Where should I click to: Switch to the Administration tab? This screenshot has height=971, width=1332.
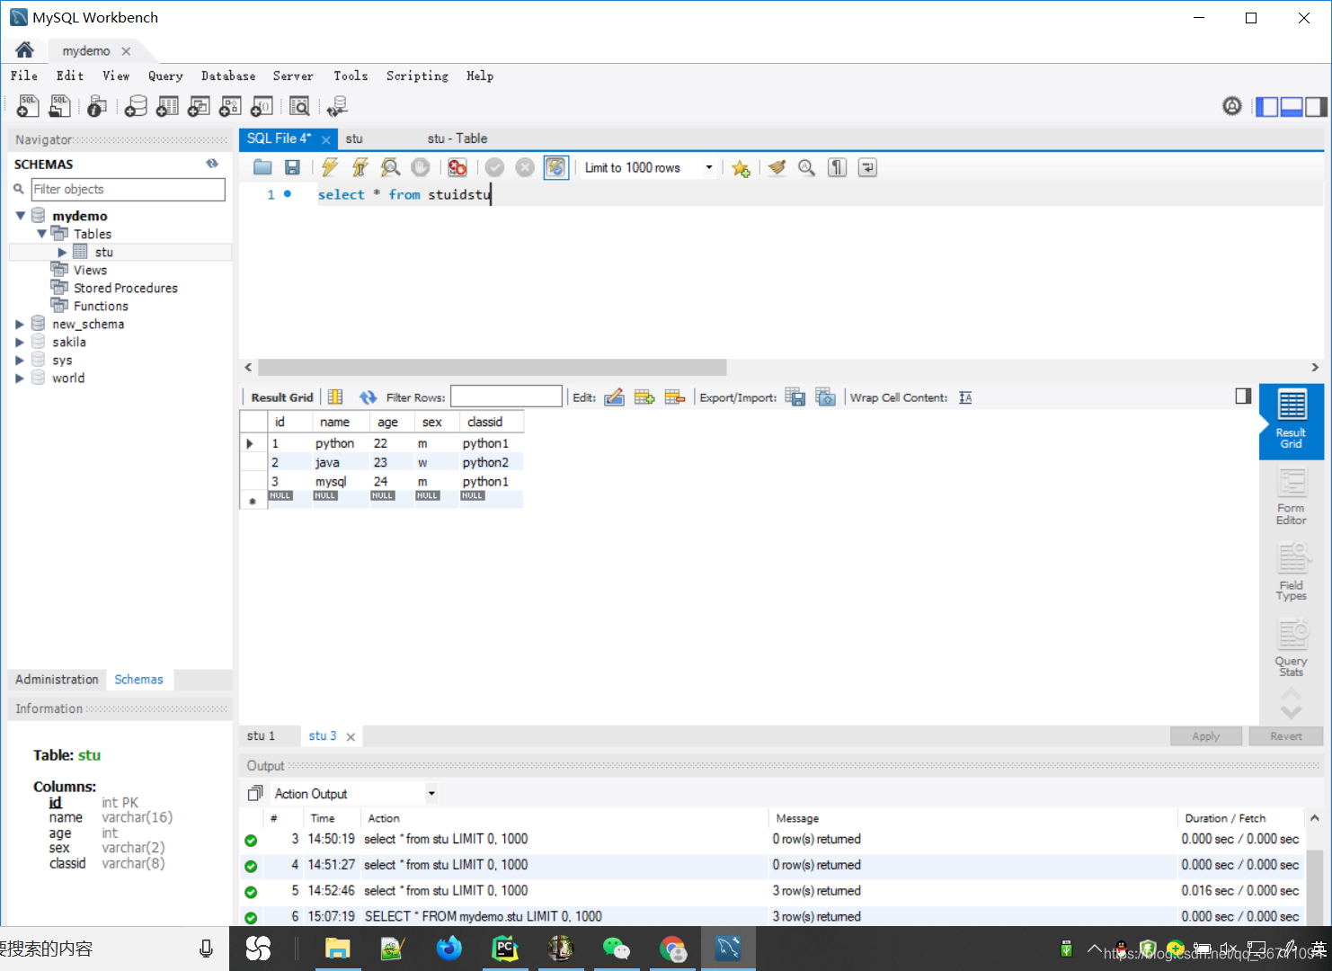point(57,680)
